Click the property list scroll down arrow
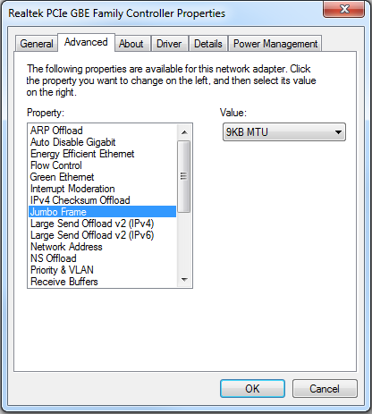This screenshot has height=414, width=372. point(184,280)
